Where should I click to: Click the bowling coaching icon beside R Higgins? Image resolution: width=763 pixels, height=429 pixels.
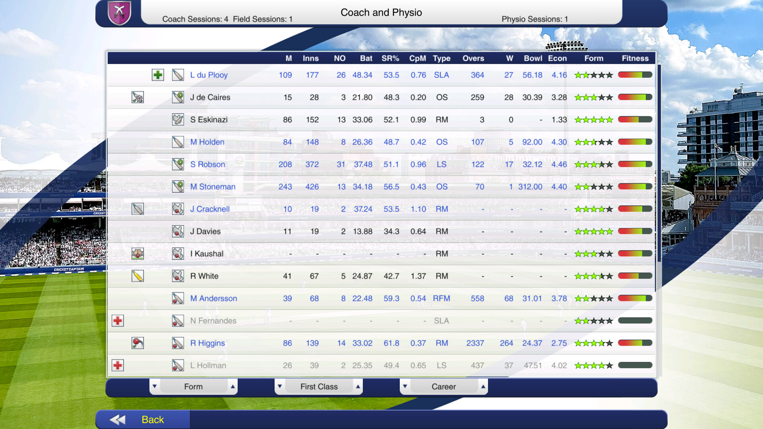tap(137, 343)
